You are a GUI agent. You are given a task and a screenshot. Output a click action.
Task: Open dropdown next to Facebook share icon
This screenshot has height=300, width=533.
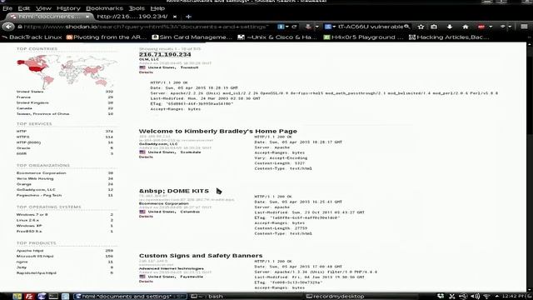tap(287, 27)
